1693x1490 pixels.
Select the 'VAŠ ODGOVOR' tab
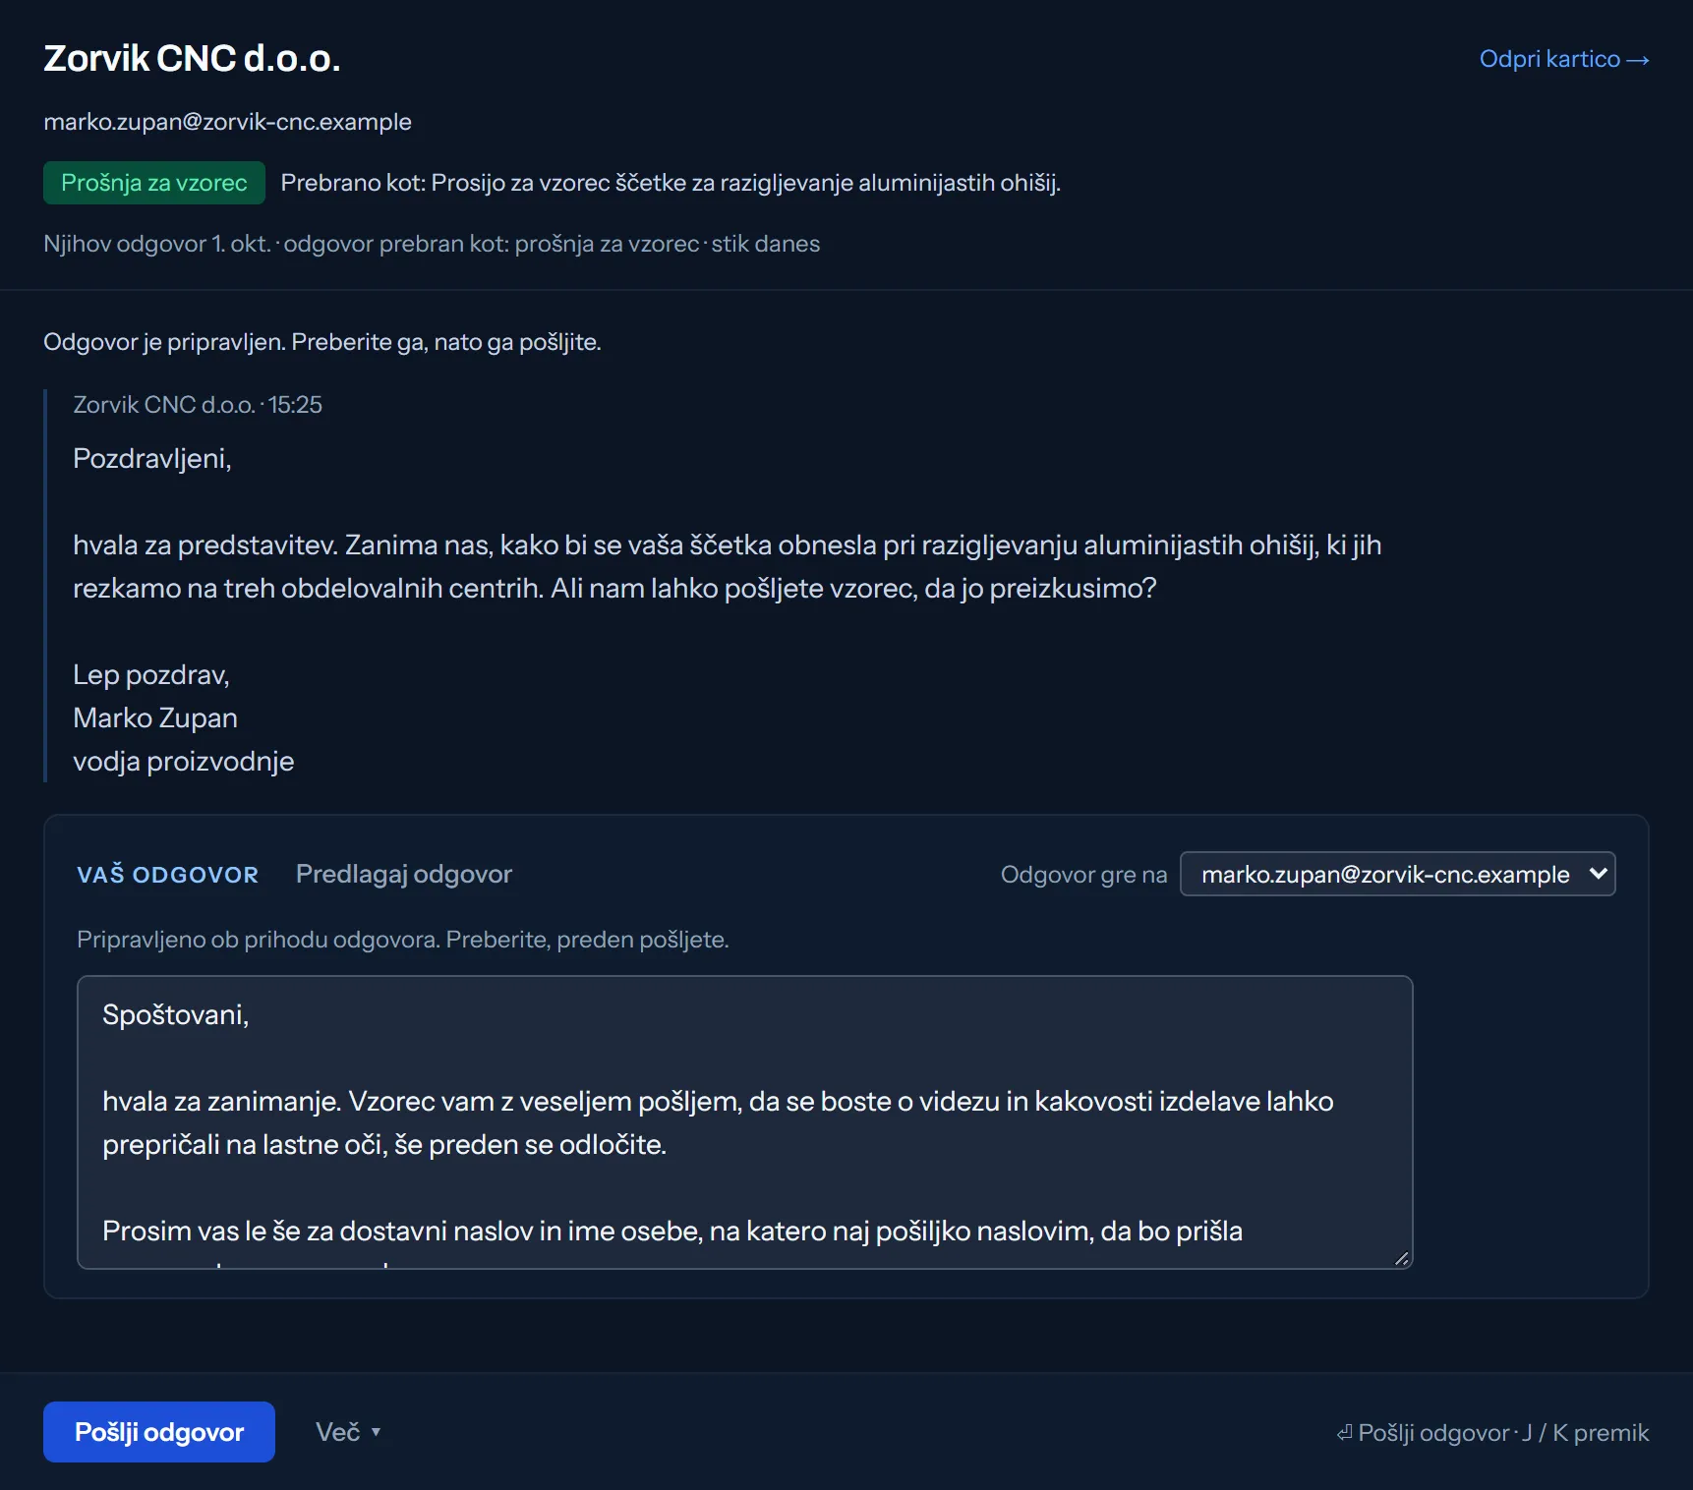[168, 875]
